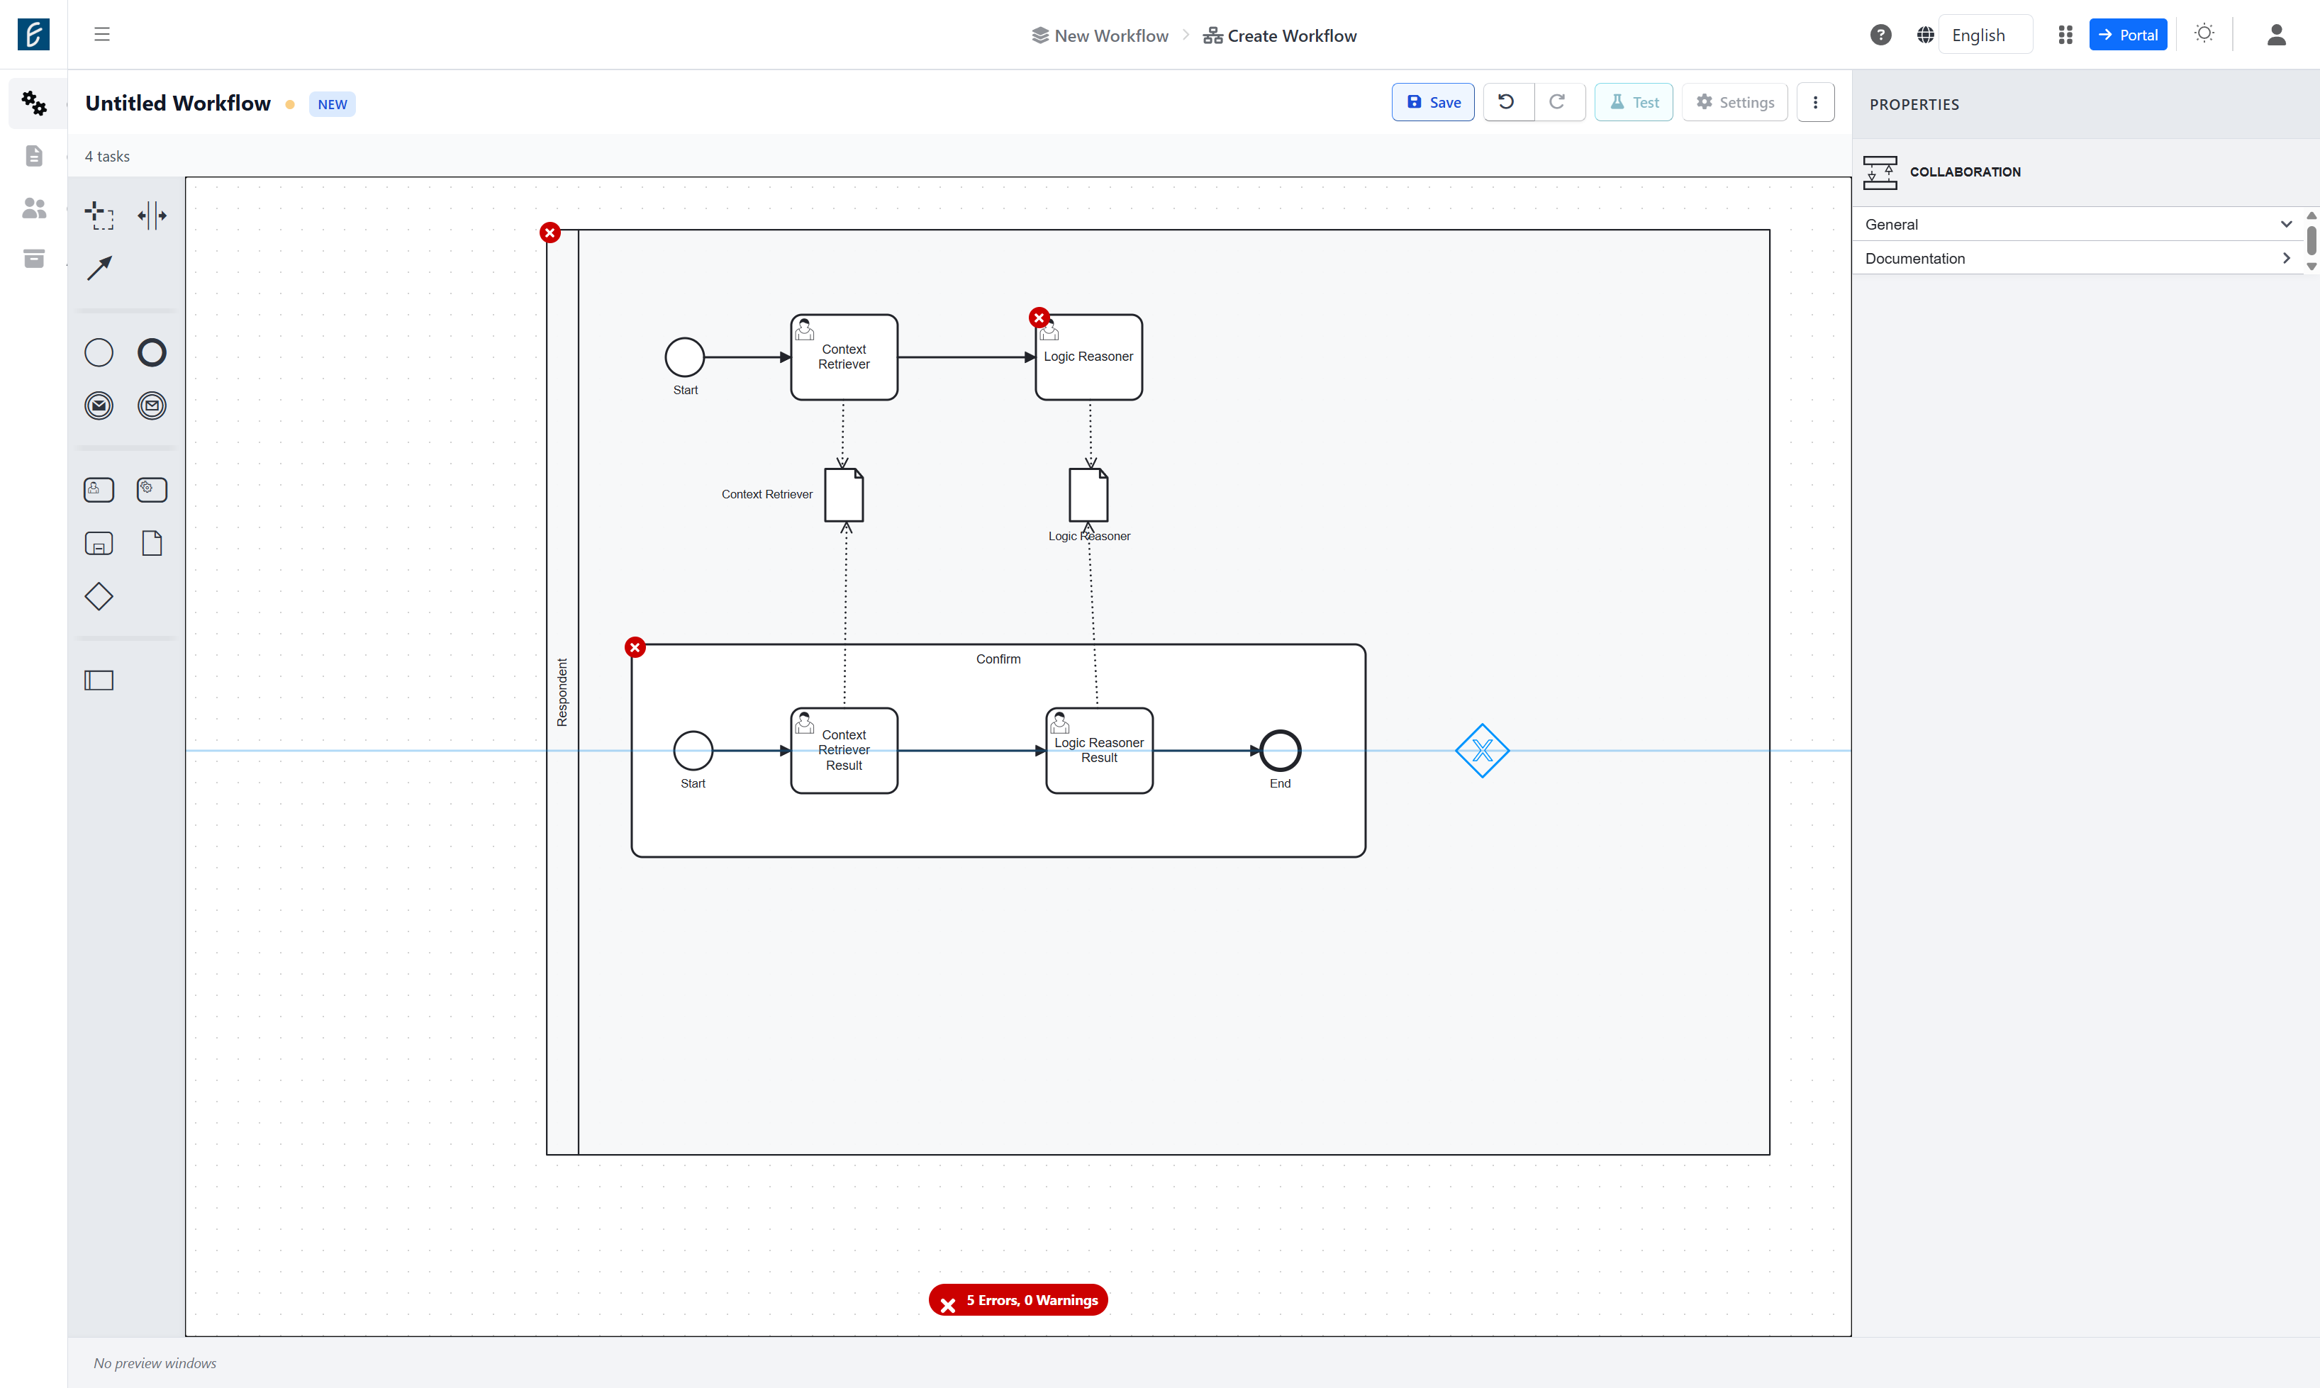The image size is (2320, 1388).
Task: Save the workflow
Action: coord(1433,102)
